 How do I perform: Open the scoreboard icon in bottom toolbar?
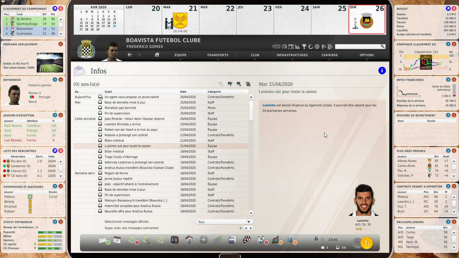[x=174, y=240]
